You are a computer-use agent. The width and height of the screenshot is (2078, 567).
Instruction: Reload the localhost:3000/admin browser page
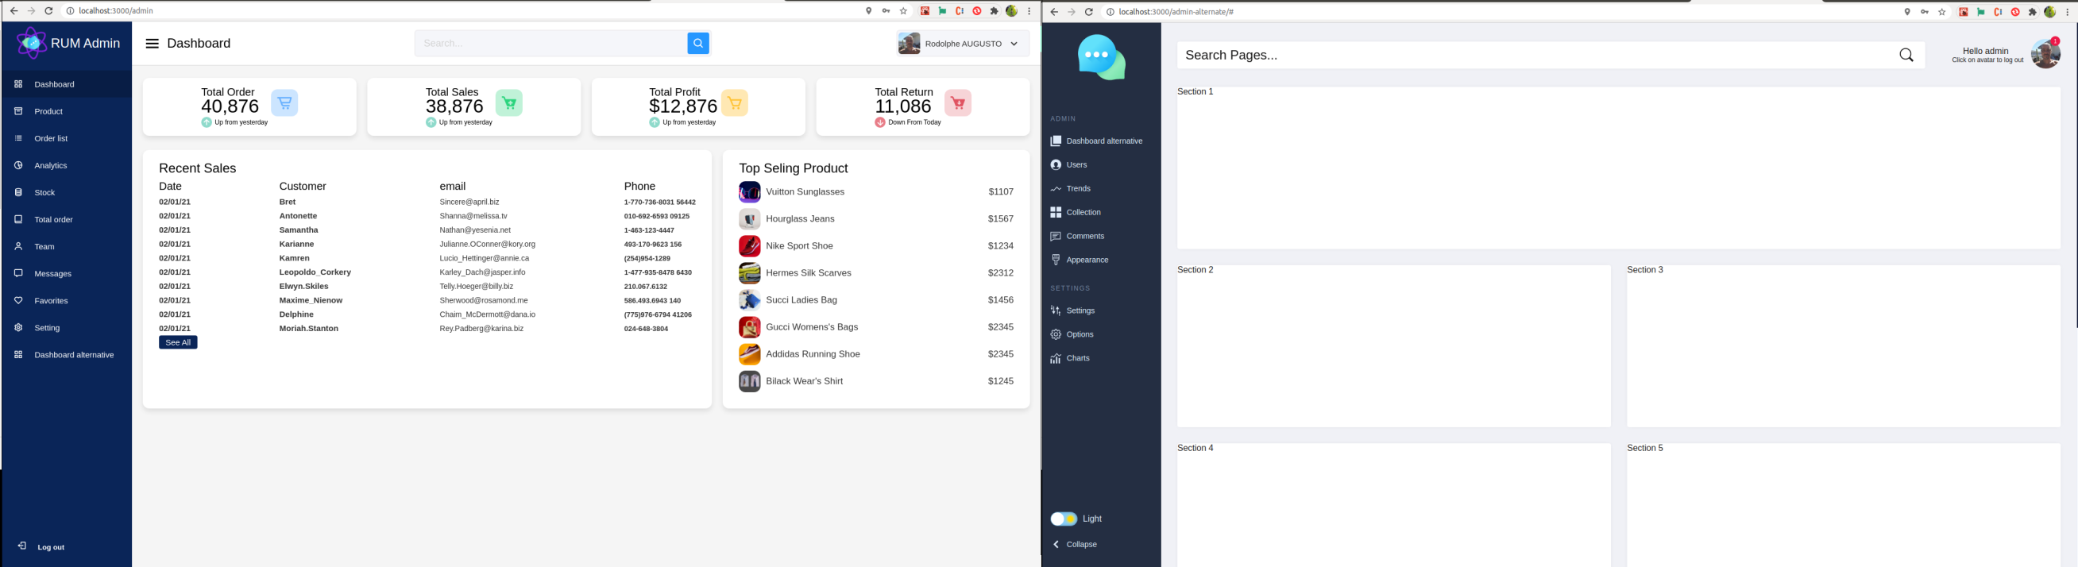point(48,11)
